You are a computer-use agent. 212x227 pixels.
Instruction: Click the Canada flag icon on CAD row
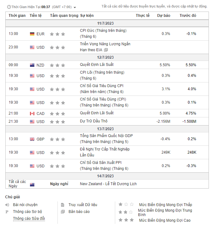click(x=32, y=114)
